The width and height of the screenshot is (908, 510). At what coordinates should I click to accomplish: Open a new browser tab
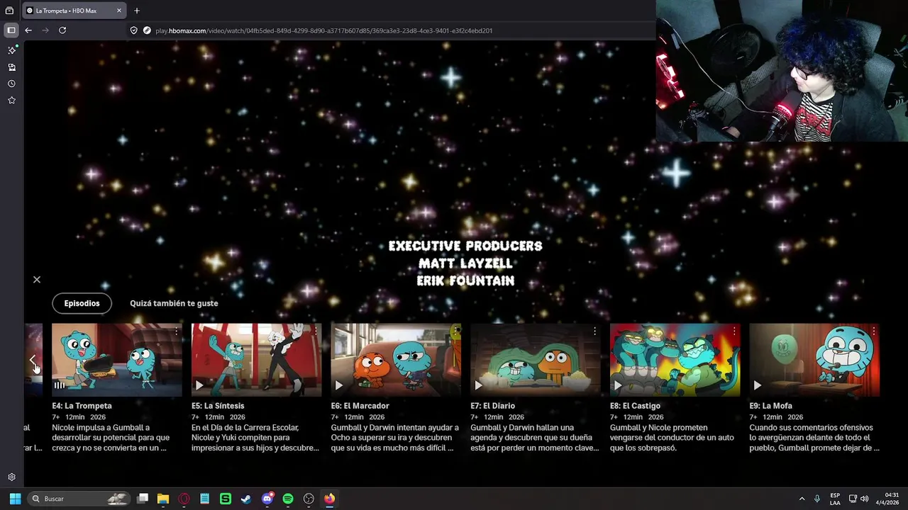pos(137,11)
